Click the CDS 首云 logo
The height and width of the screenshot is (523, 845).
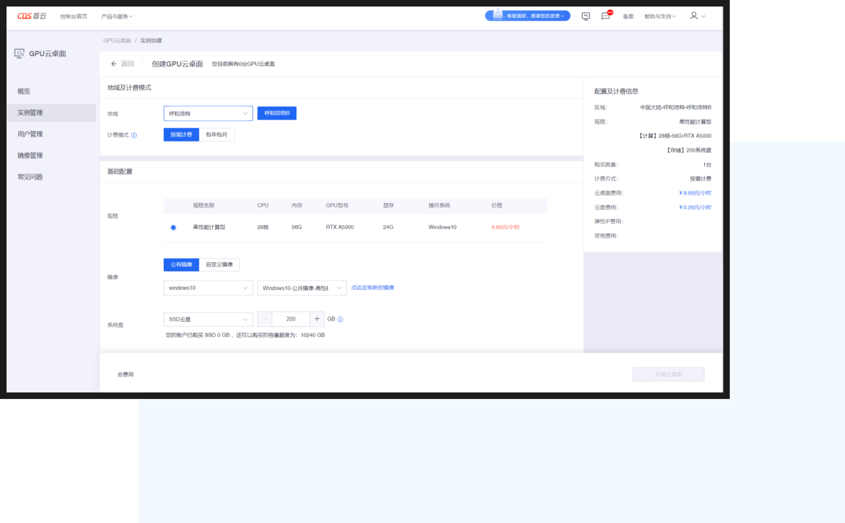pyautogui.click(x=31, y=16)
